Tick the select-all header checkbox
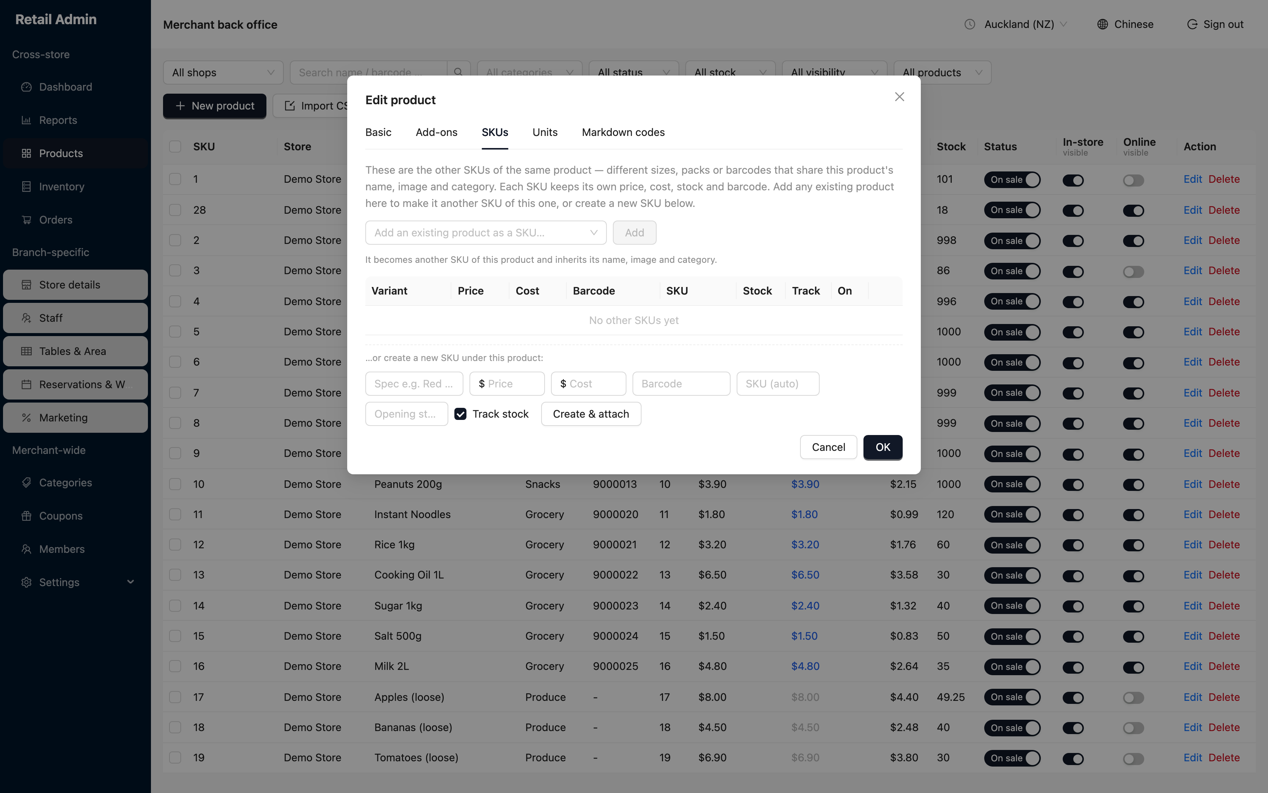This screenshot has height=793, width=1268. 175,147
